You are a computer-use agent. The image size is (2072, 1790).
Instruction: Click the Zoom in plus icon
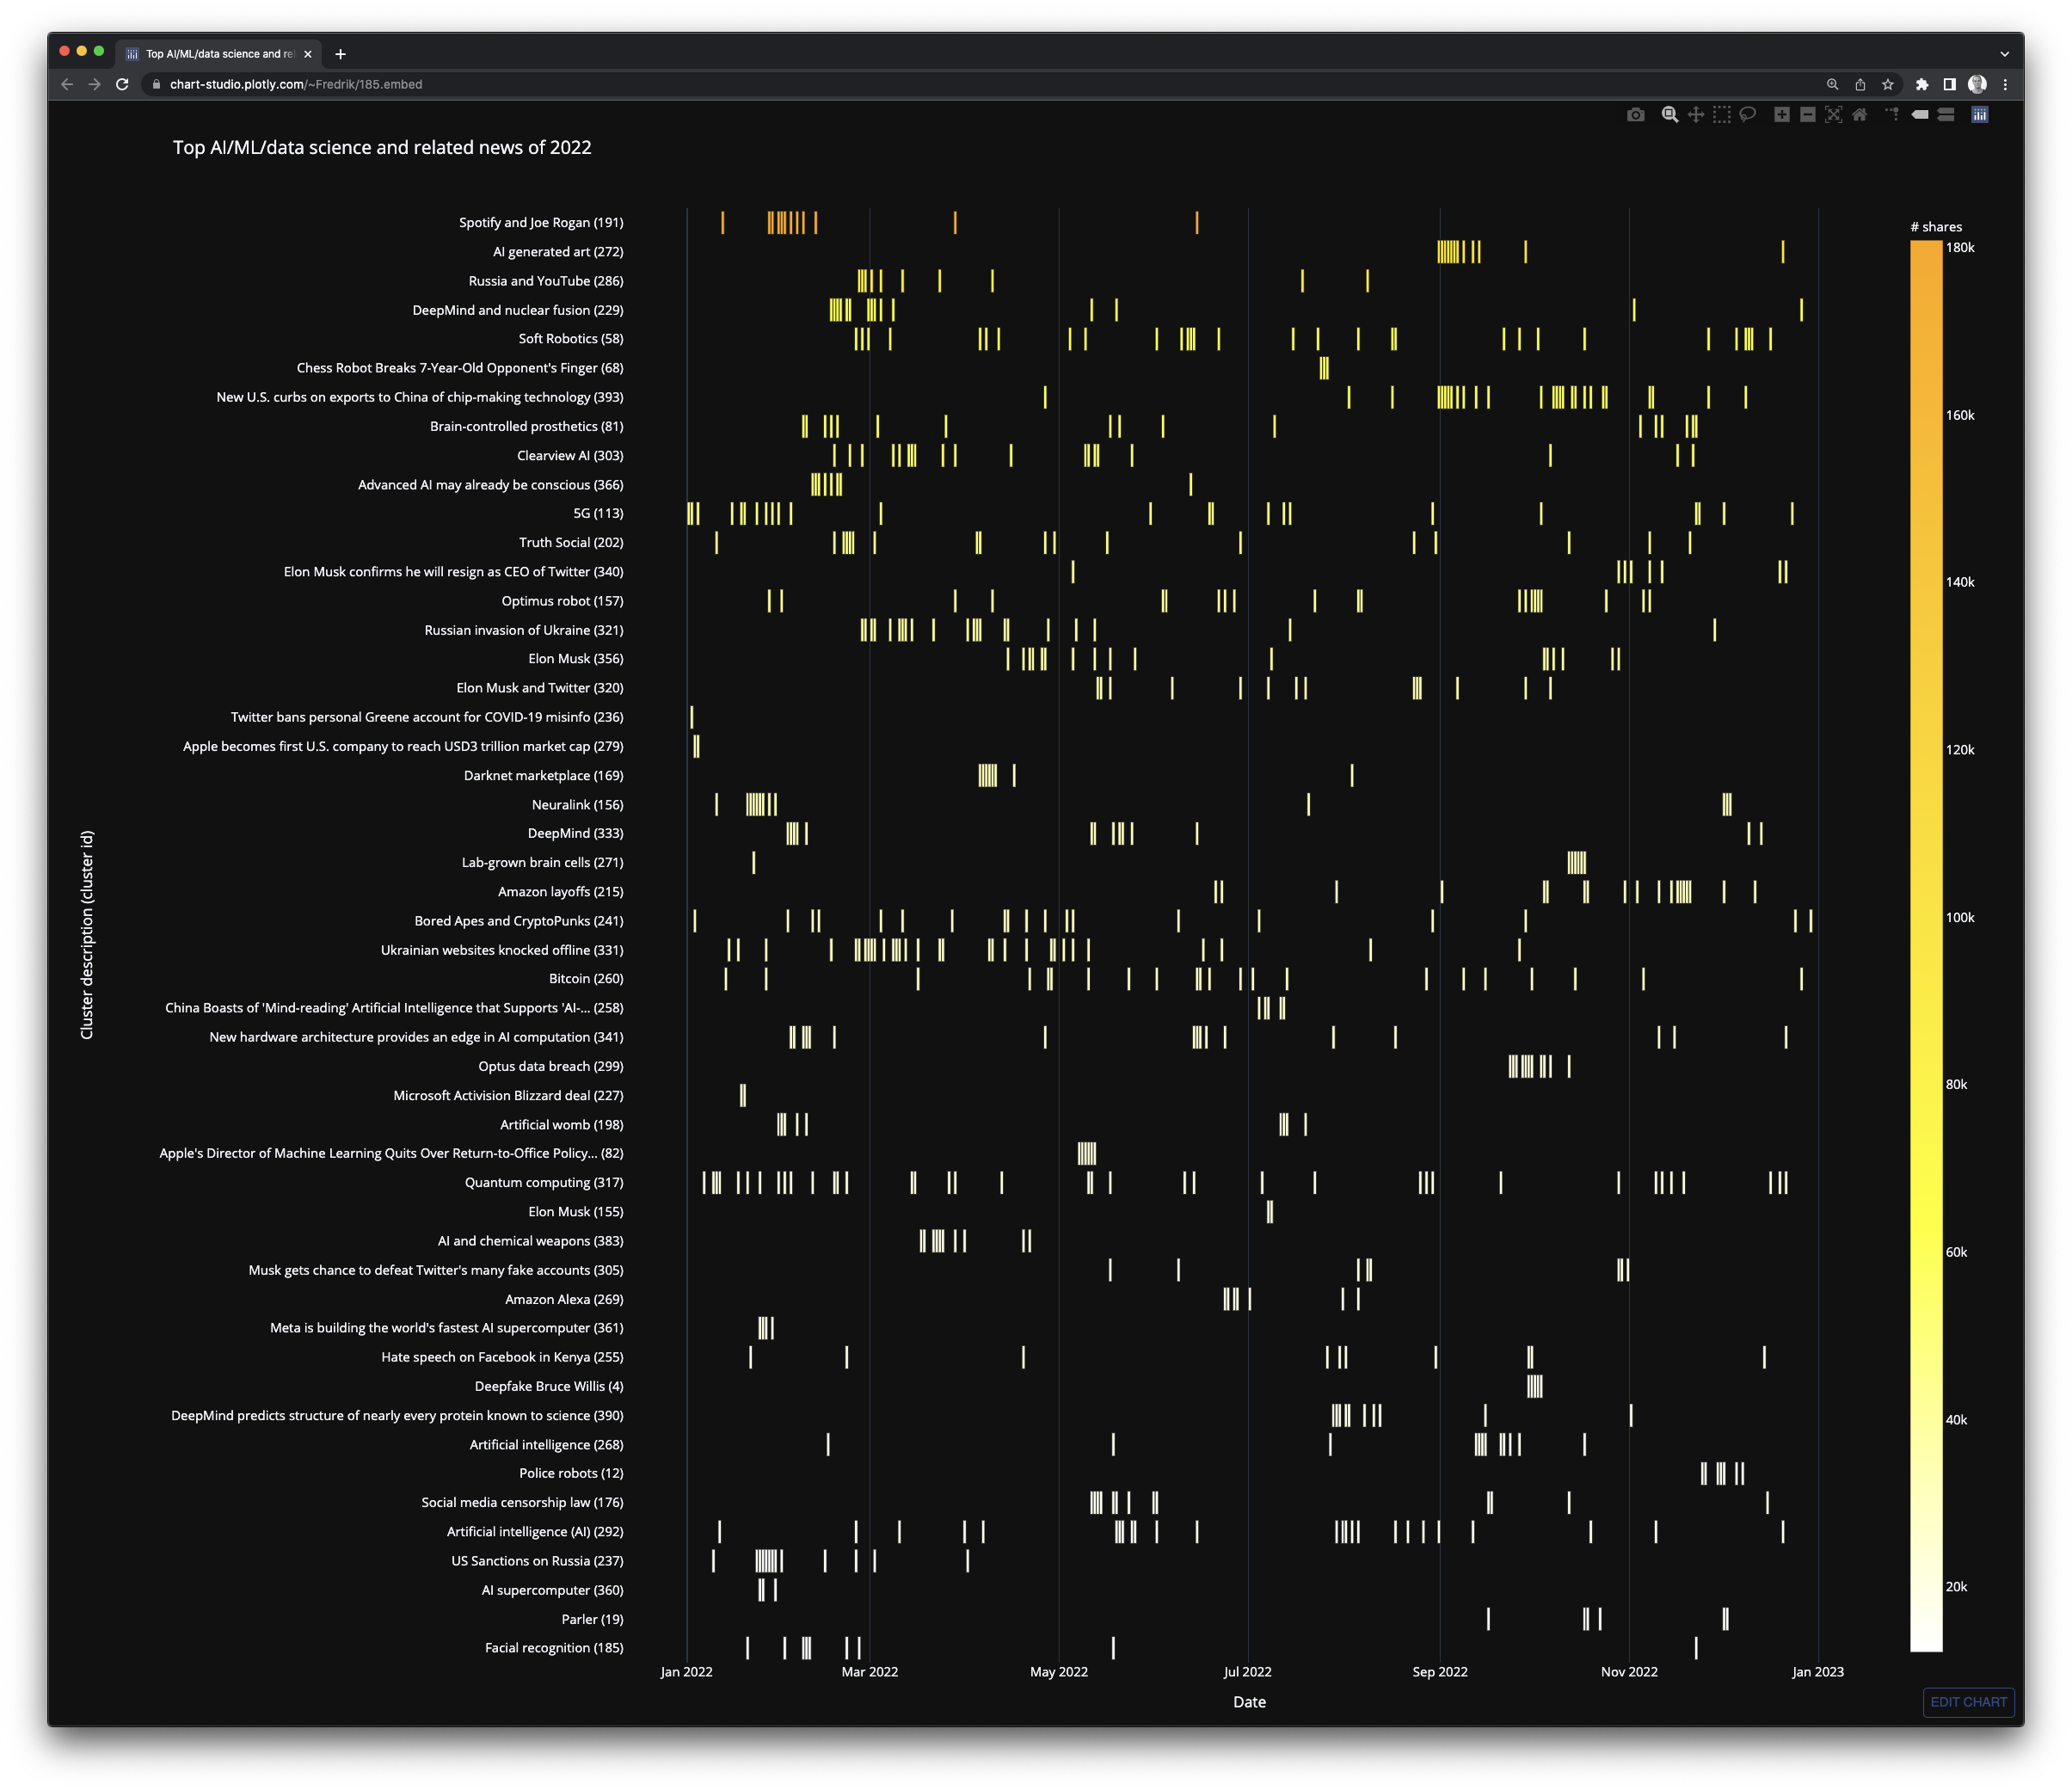[1782, 115]
